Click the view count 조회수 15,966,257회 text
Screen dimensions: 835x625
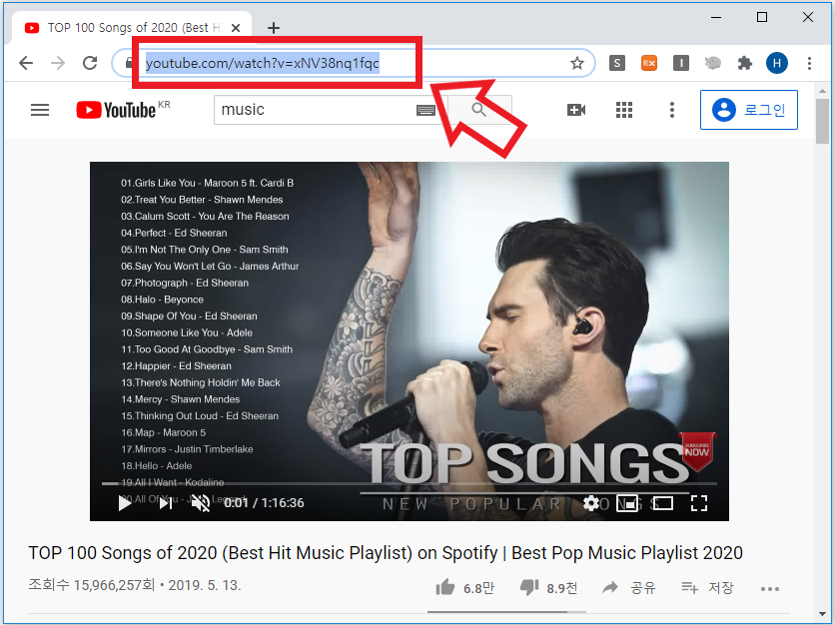pos(91,585)
